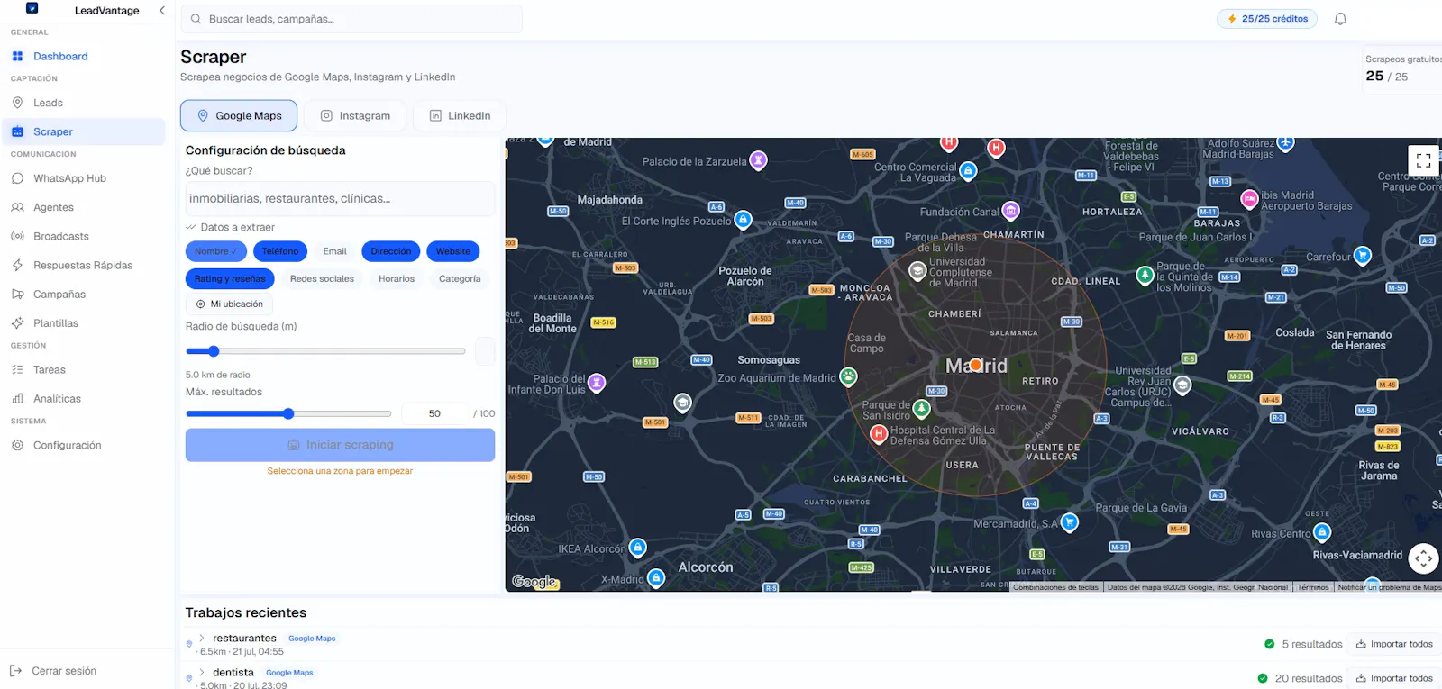
Task: Click the Parque Quinta de los Molinos pin
Action: point(1145,276)
